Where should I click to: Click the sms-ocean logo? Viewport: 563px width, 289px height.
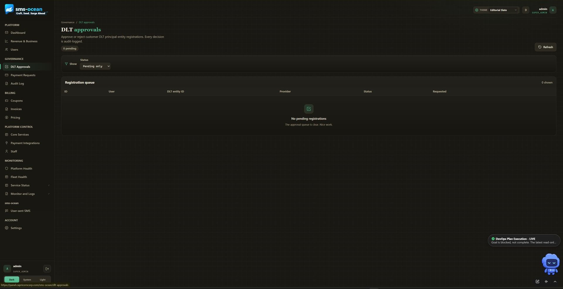(x=26, y=10)
